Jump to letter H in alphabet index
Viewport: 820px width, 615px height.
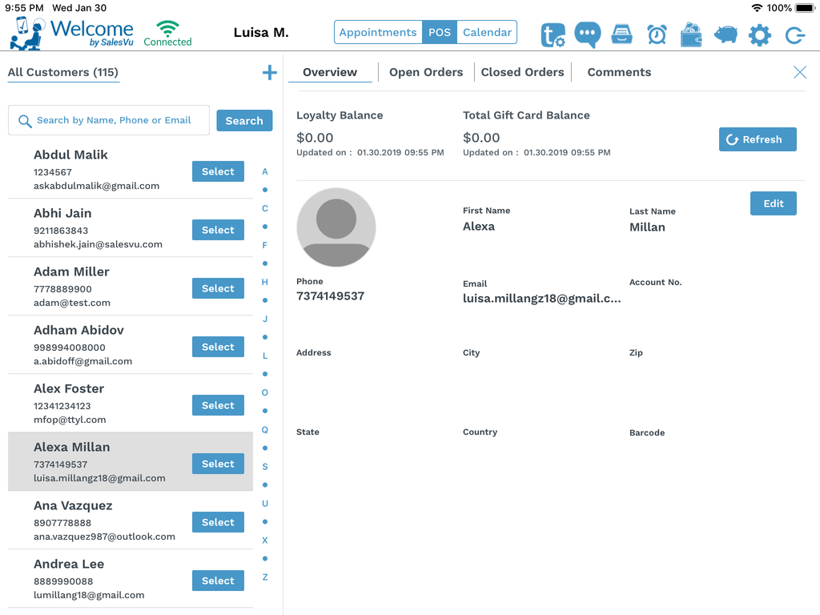point(264,282)
